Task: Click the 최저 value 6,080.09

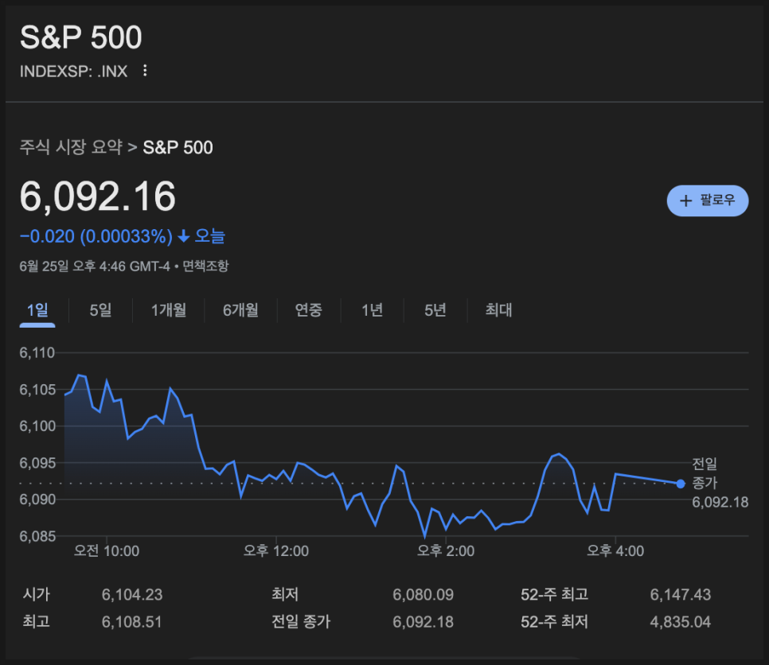Action: tap(424, 594)
